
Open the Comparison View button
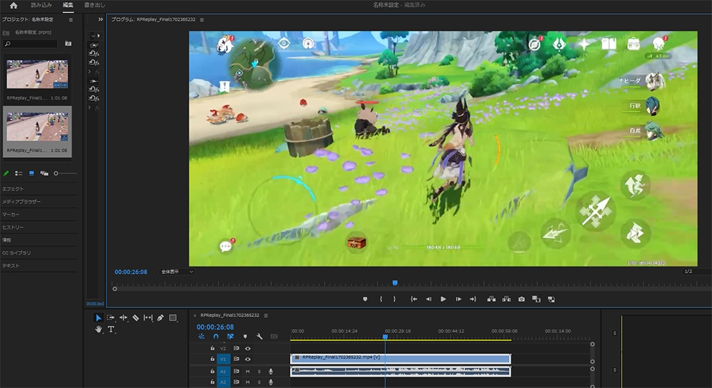(536, 299)
